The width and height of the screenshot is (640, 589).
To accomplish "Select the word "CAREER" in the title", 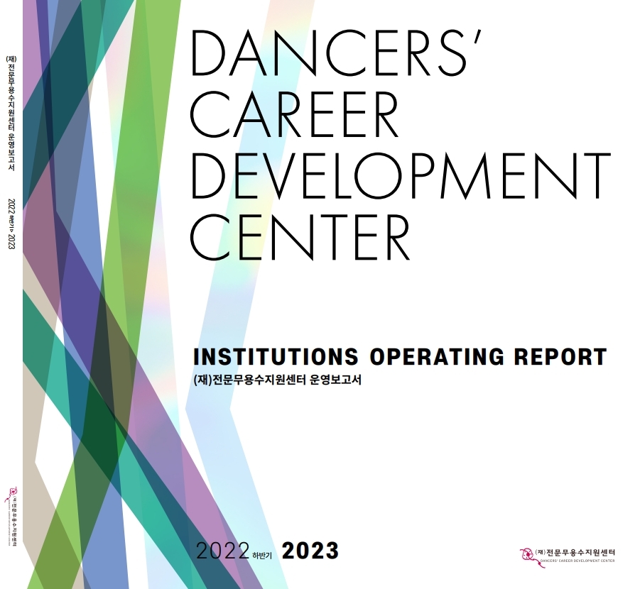I will tap(294, 116).
